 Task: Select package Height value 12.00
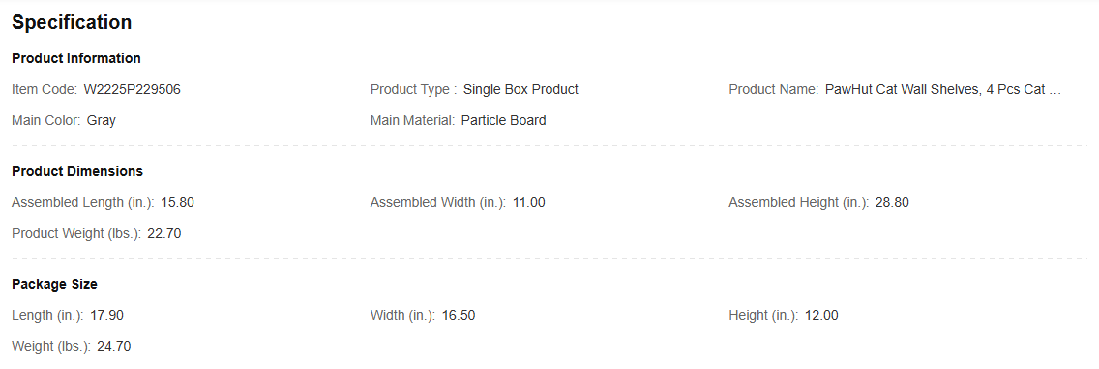tap(821, 316)
